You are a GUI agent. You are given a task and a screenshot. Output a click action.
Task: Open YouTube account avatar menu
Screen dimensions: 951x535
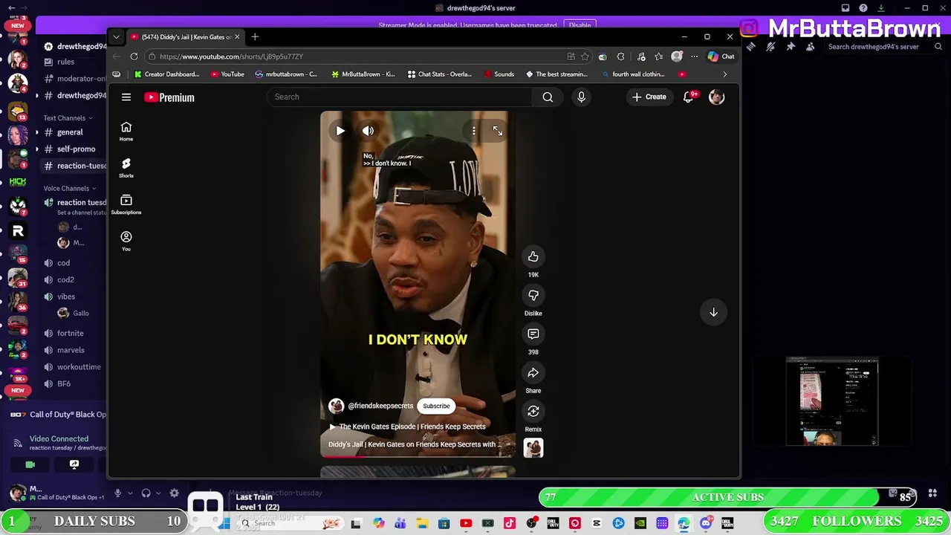tap(716, 97)
